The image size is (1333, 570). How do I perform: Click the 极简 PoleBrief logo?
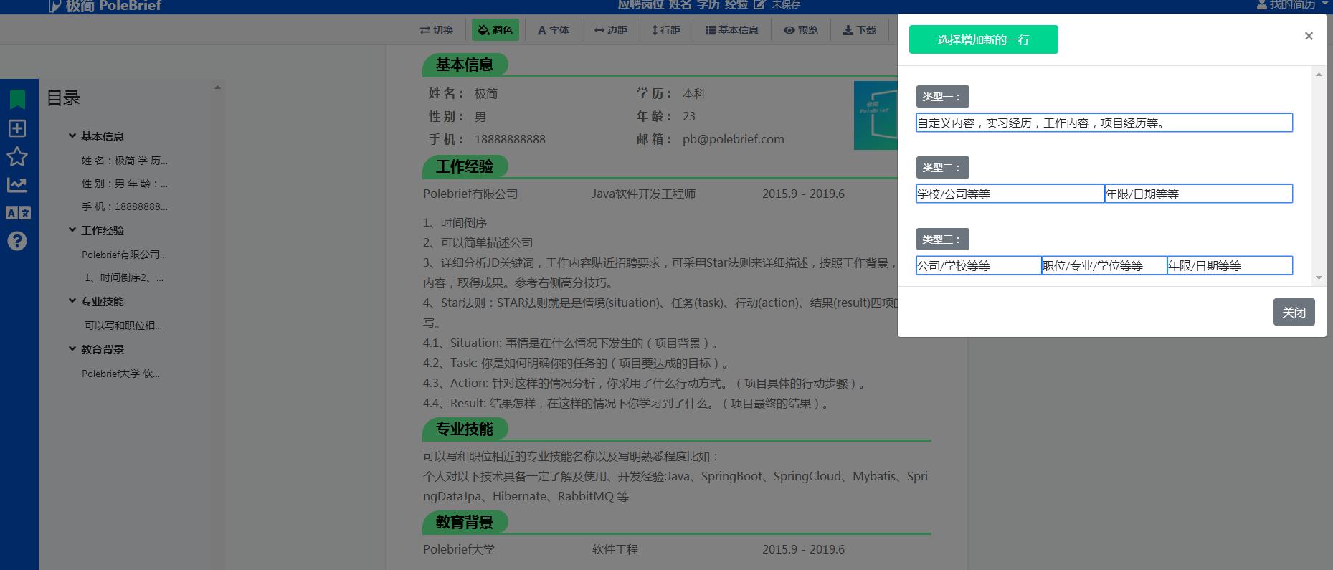coord(105,6)
